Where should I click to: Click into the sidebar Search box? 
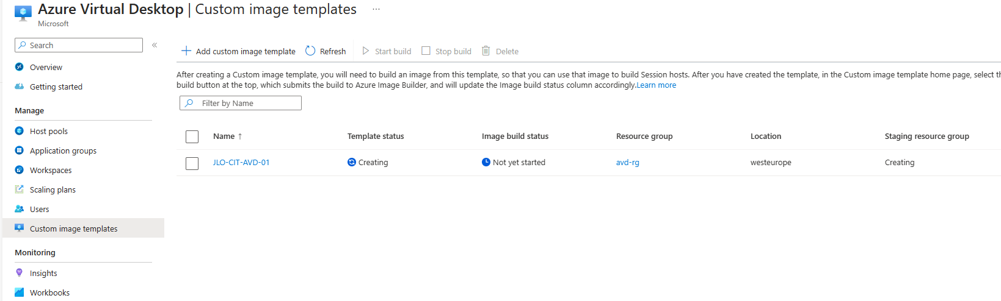pyautogui.click(x=79, y=45)
